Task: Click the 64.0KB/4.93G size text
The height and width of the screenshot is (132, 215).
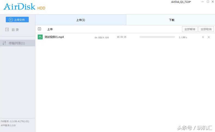Action: point(102,37)
